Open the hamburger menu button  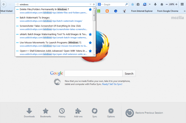[182, 4]
